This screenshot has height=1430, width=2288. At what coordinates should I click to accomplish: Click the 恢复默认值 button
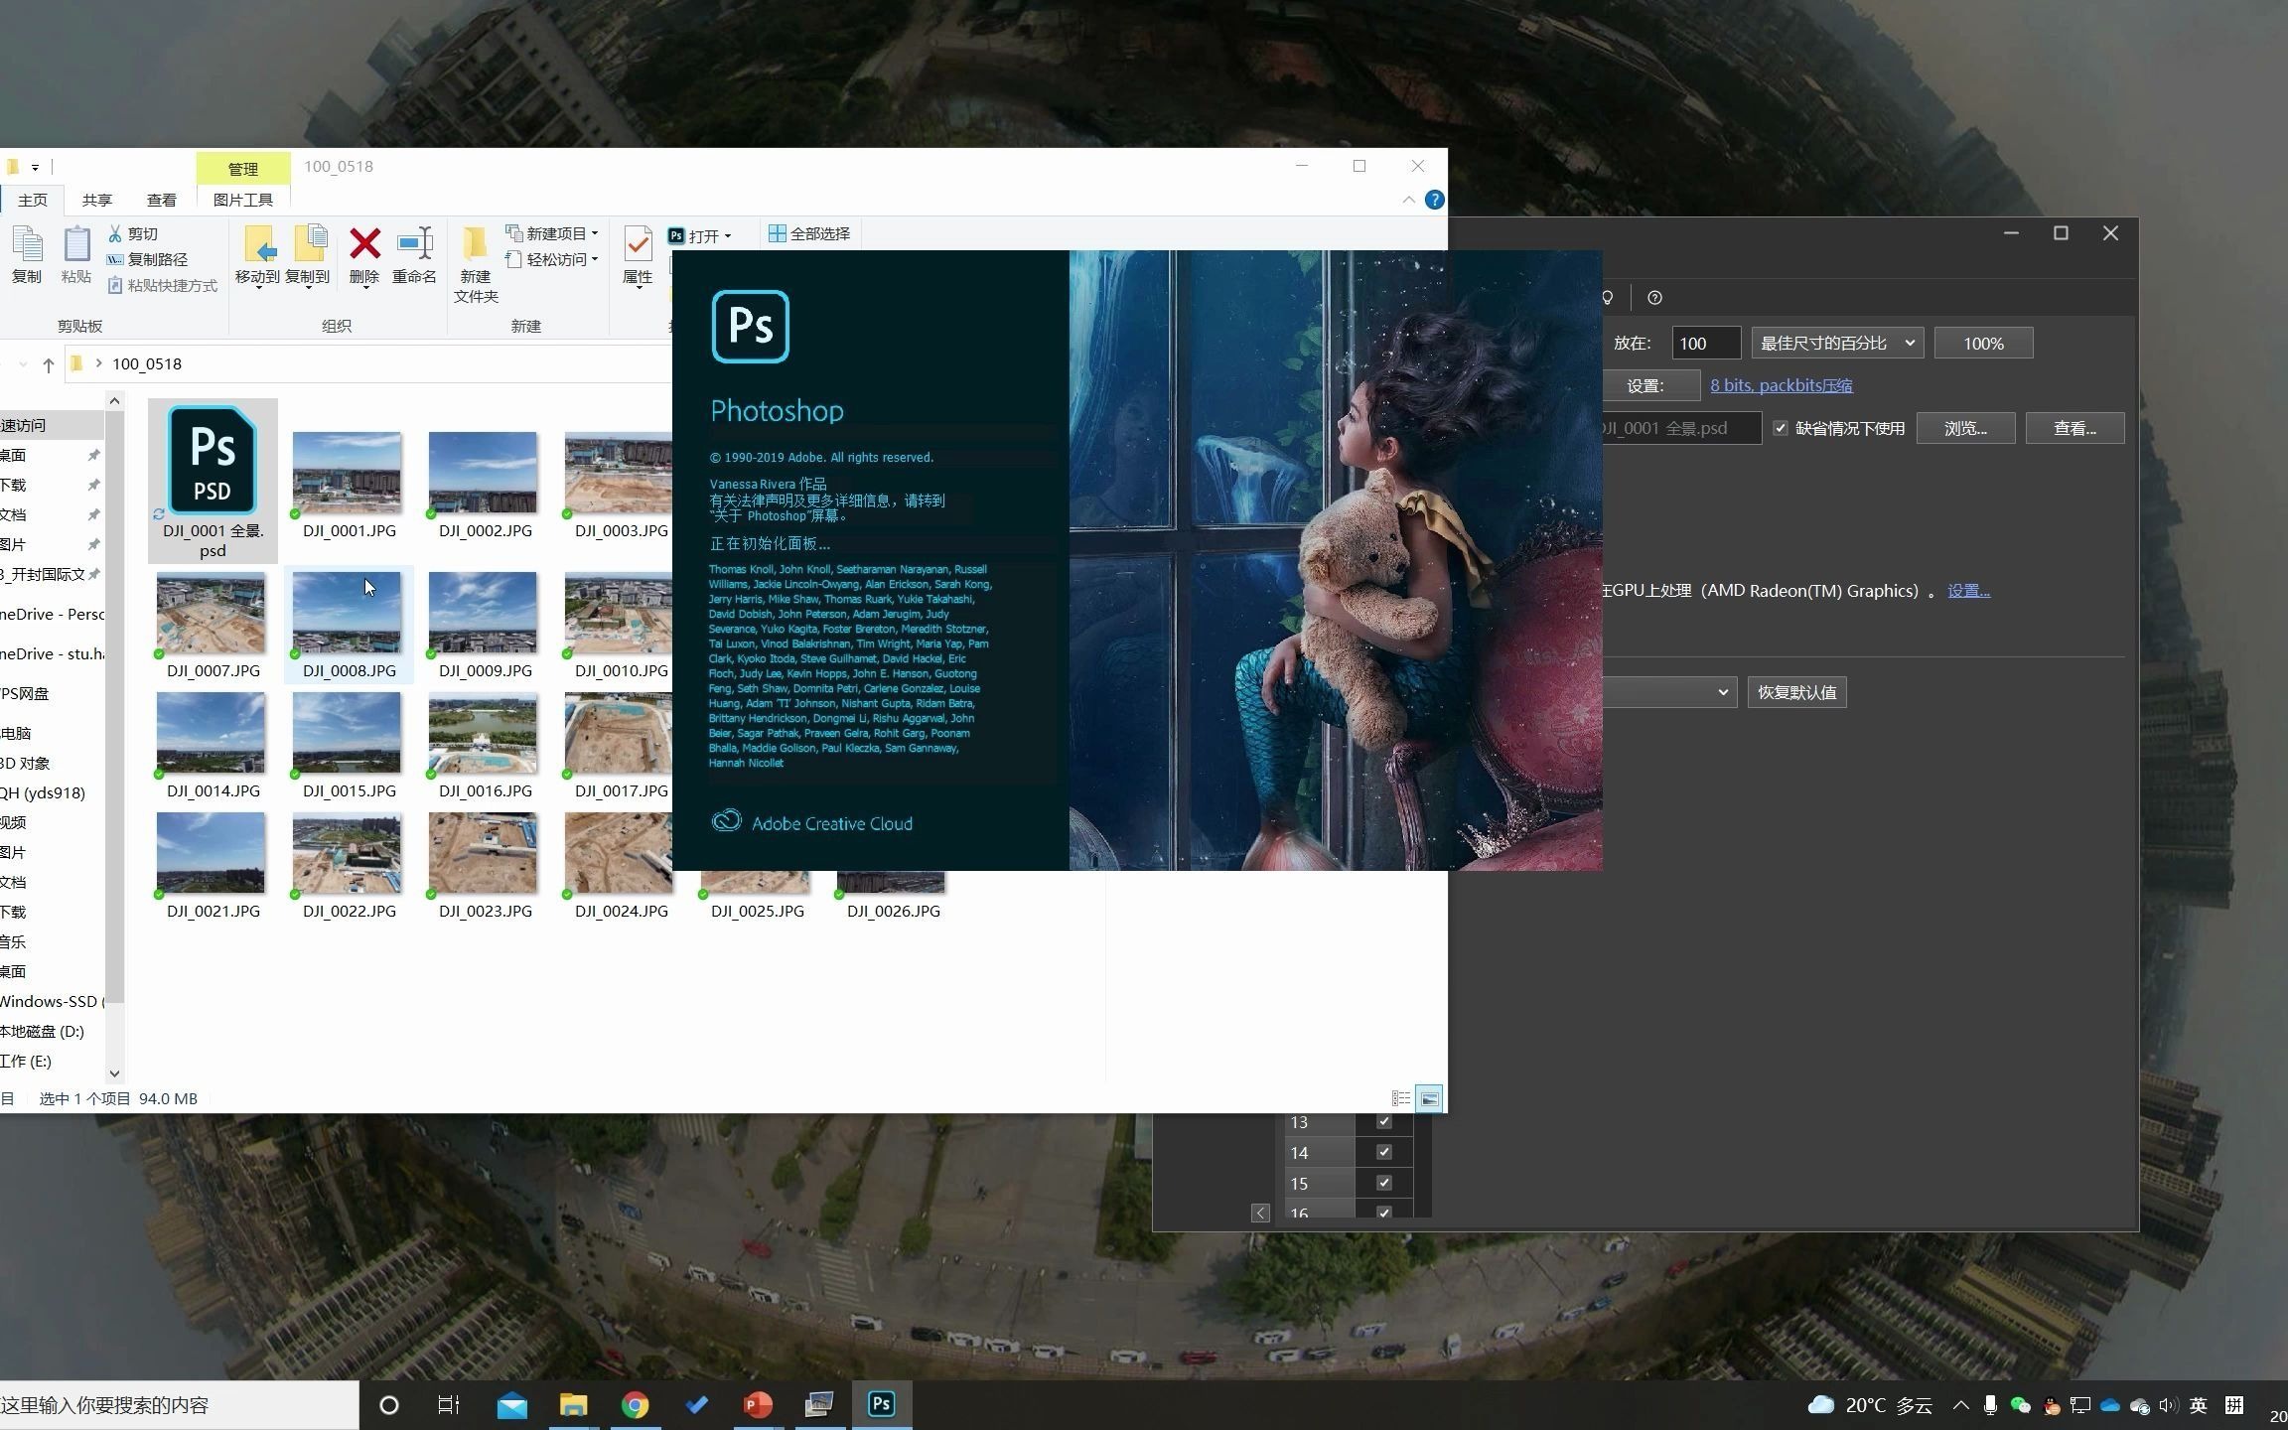coord(1798,692)
